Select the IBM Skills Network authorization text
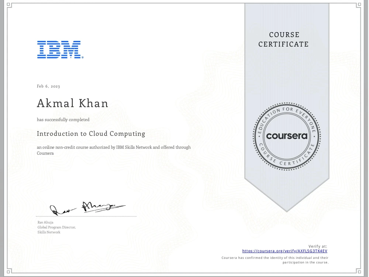Screen dimensions: 369x277 (113, 150)
